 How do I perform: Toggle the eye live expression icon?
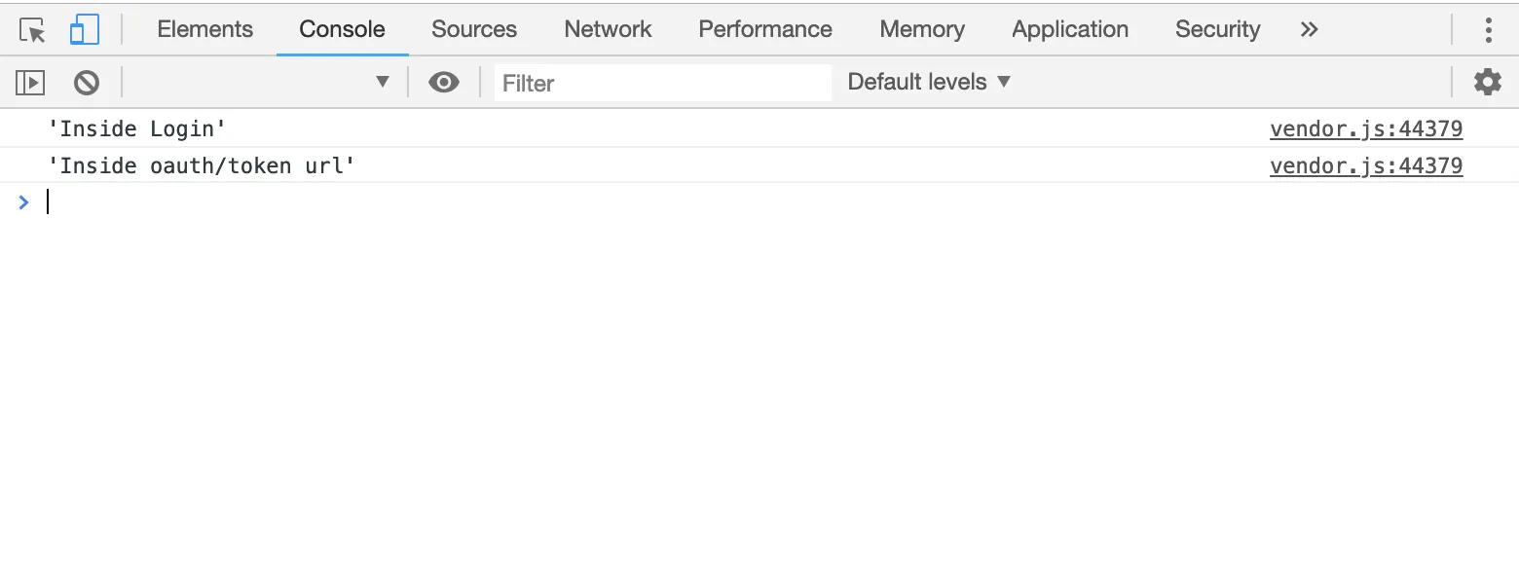pos(444,83)
